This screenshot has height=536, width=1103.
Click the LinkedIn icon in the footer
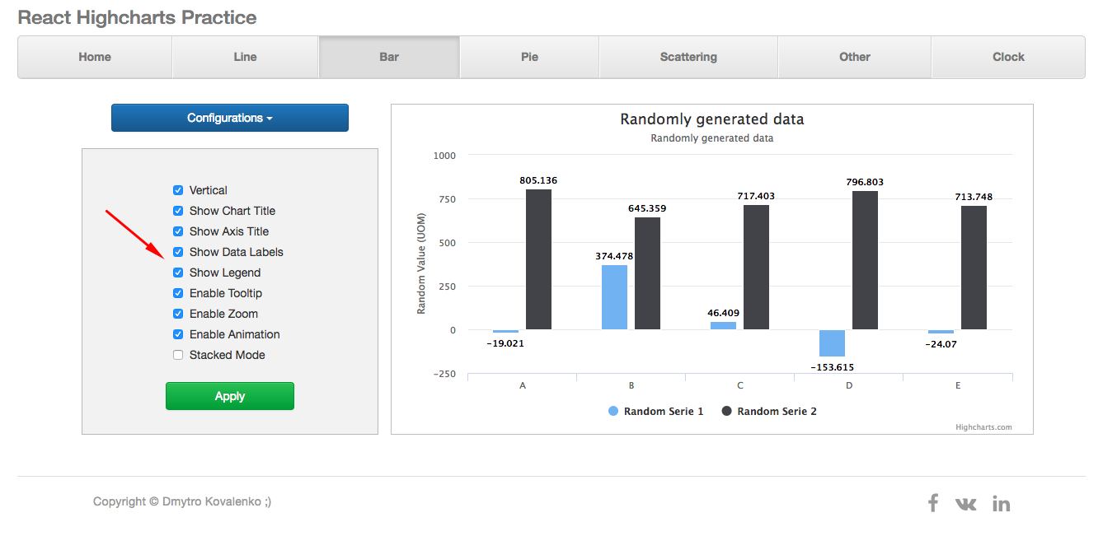pyautogui.click(x=1001, y=502)
